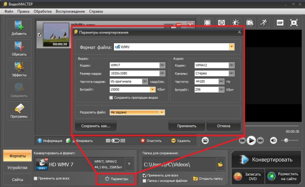Image resolution: width=305 pixels, height=187 pixels.
Task: Enable Сохранять пропорции видео checkbox
Action: pos(111,98)
